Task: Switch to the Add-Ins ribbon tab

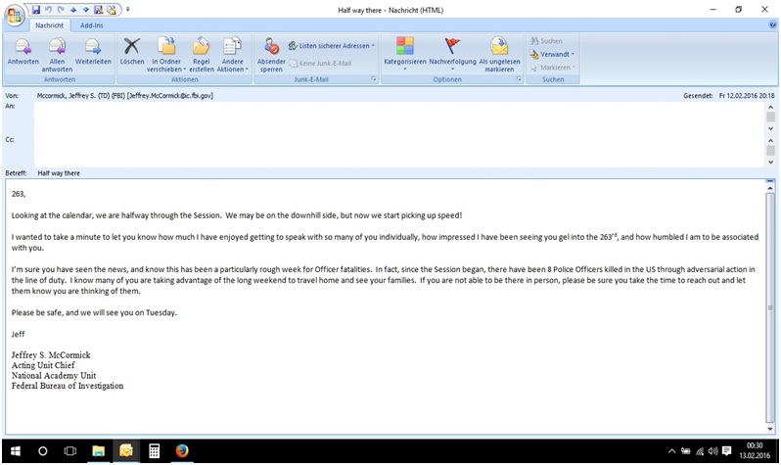Action: pyautogui.click(x=92, y=25)
